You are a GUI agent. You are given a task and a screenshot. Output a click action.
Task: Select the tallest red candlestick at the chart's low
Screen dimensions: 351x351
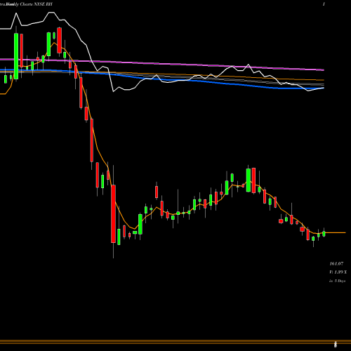coord(113,213)
